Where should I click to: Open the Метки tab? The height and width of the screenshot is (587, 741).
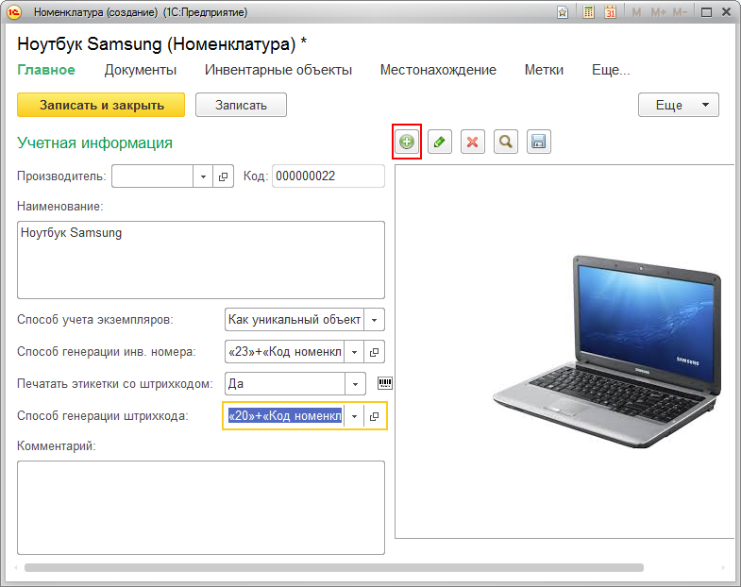click(x=544, y=70)
